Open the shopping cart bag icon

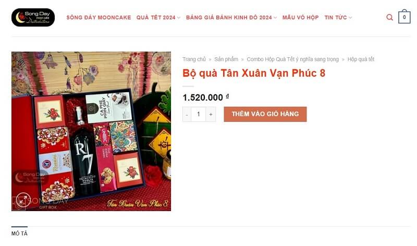pos(404,17)
